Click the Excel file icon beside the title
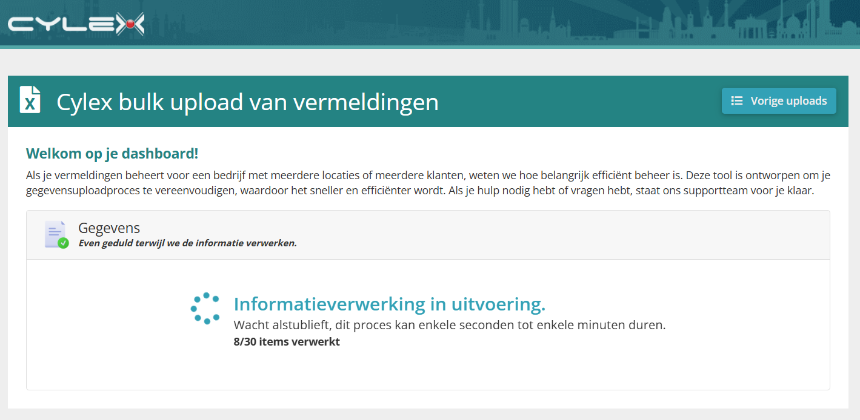Screen dimensions: 860x420 (x=30, y=100)
